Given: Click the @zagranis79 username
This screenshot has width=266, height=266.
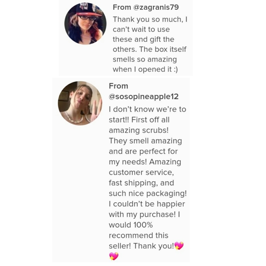Looking at the screenshot, I should pos(156,7).
